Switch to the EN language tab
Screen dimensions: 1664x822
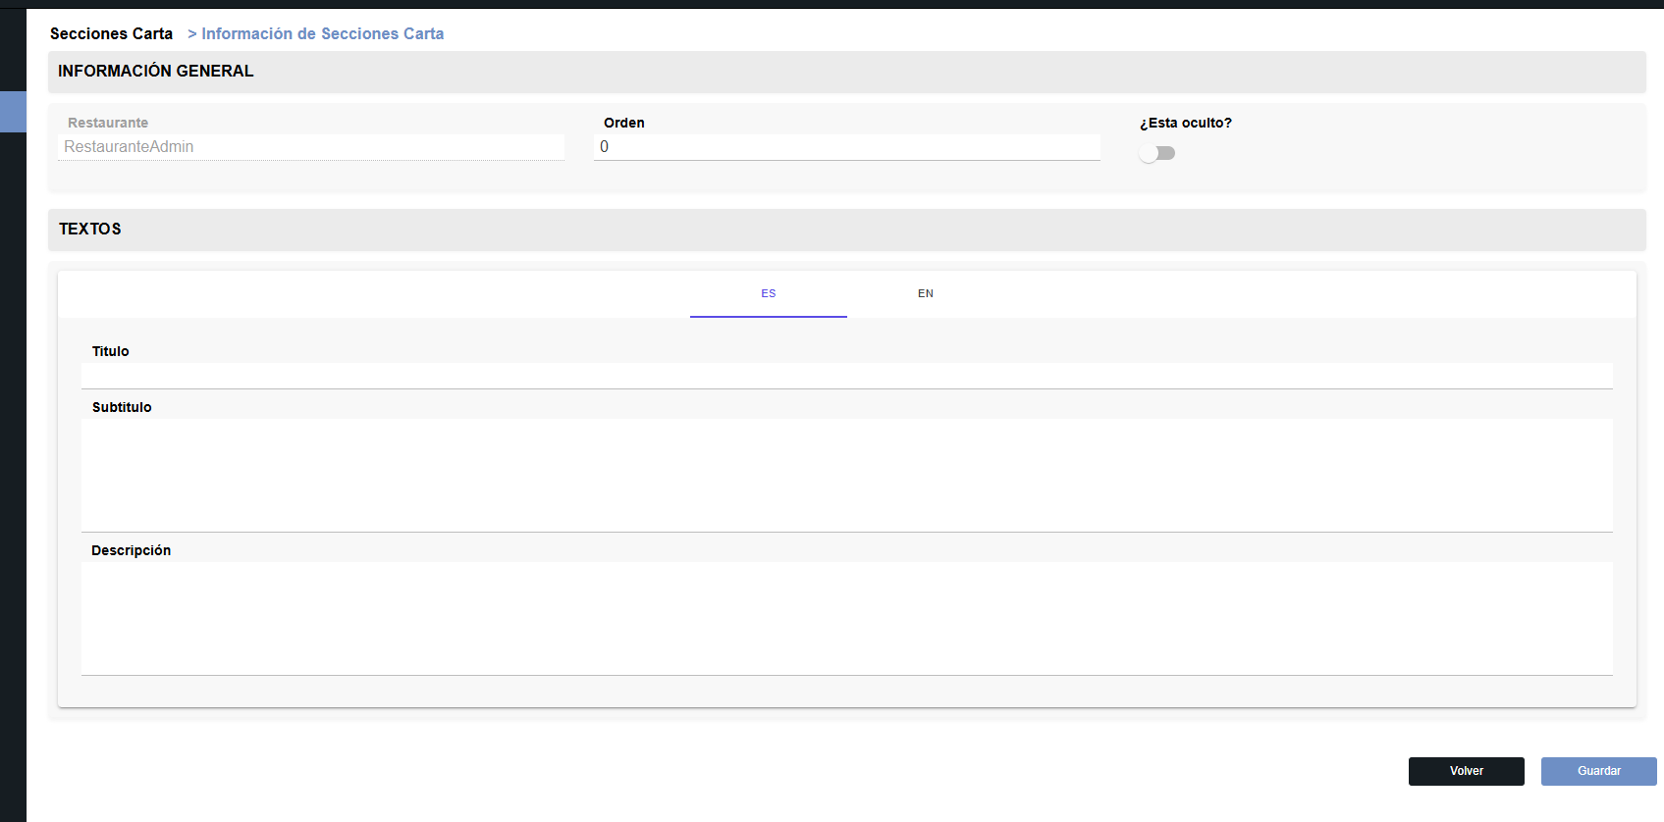[925, 293]
